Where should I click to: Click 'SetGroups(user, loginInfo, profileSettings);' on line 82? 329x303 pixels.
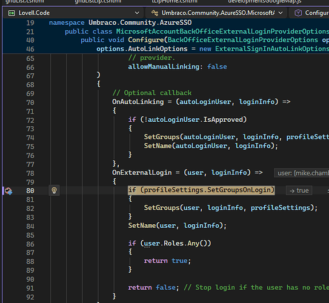(231, 208)
